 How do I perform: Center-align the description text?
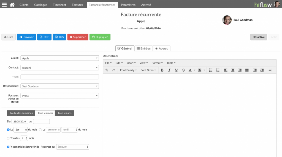233,70
